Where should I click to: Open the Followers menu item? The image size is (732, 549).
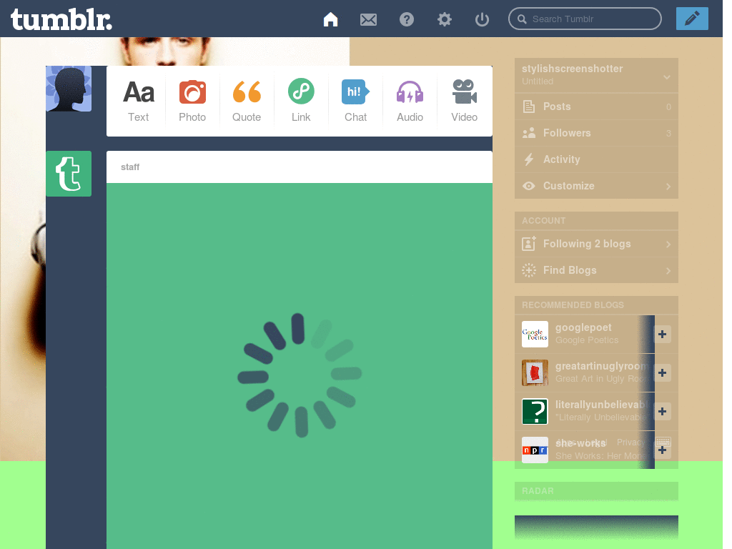coord(596,133)
